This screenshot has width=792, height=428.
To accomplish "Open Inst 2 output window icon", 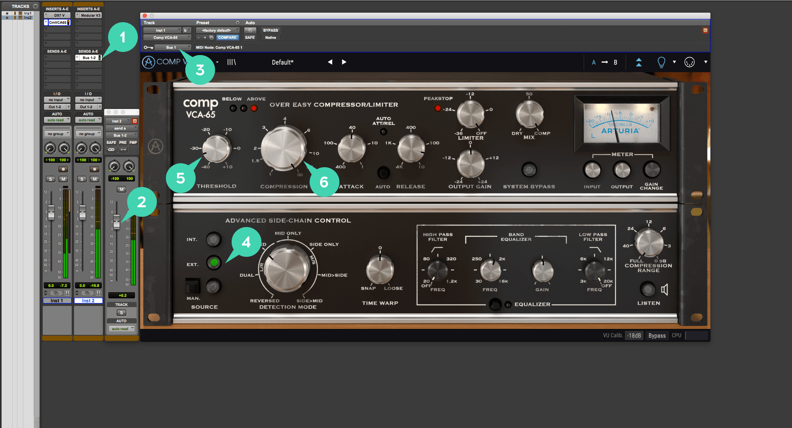I will point(87,293).
